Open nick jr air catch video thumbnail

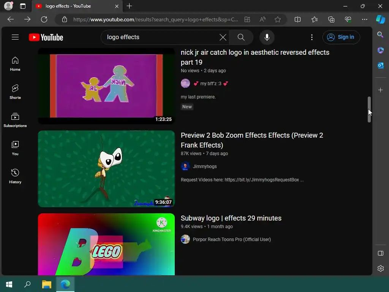tap(106, 86)
